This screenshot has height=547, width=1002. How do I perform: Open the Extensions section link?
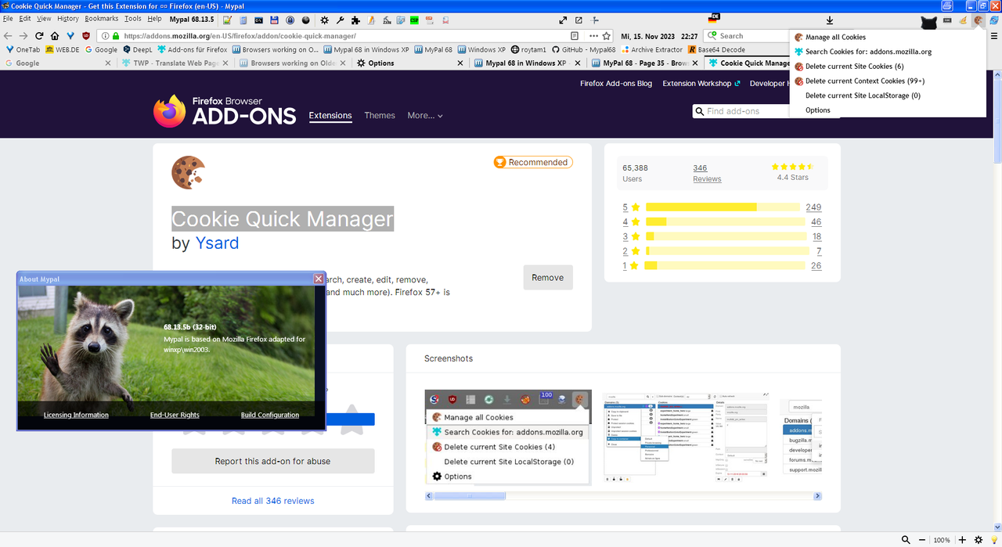pyautogui.click(x=330, y=115)
